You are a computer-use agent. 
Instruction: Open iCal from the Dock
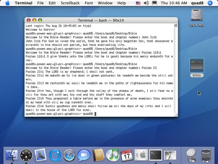click(126, 155)
